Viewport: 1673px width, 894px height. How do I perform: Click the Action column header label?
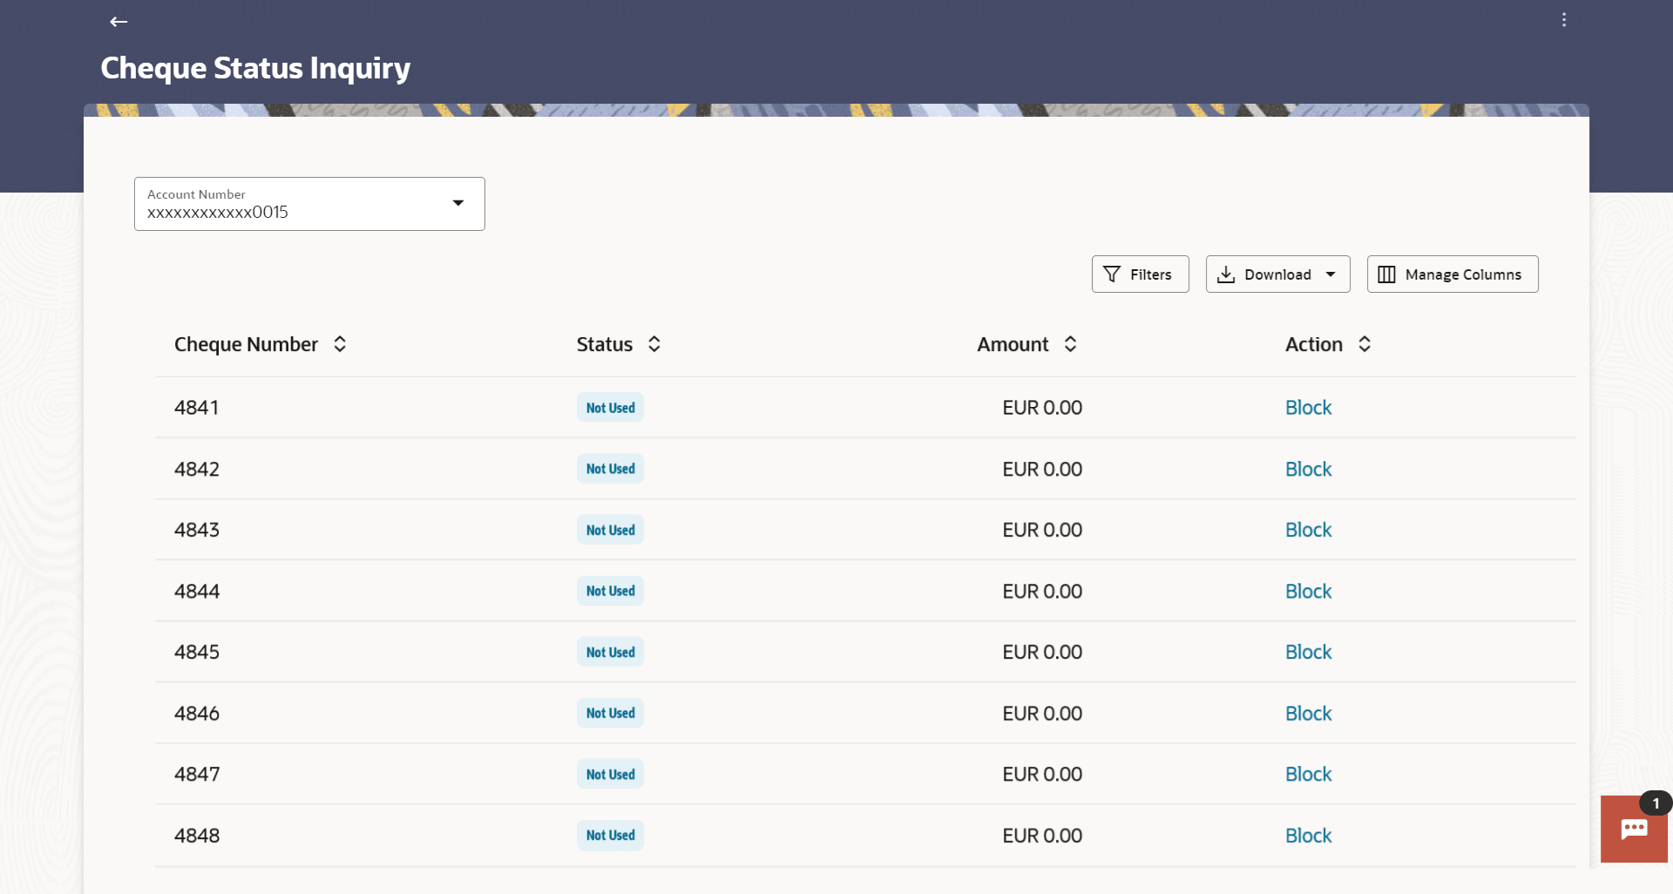pyautogui.click(x=1314, y=344)
